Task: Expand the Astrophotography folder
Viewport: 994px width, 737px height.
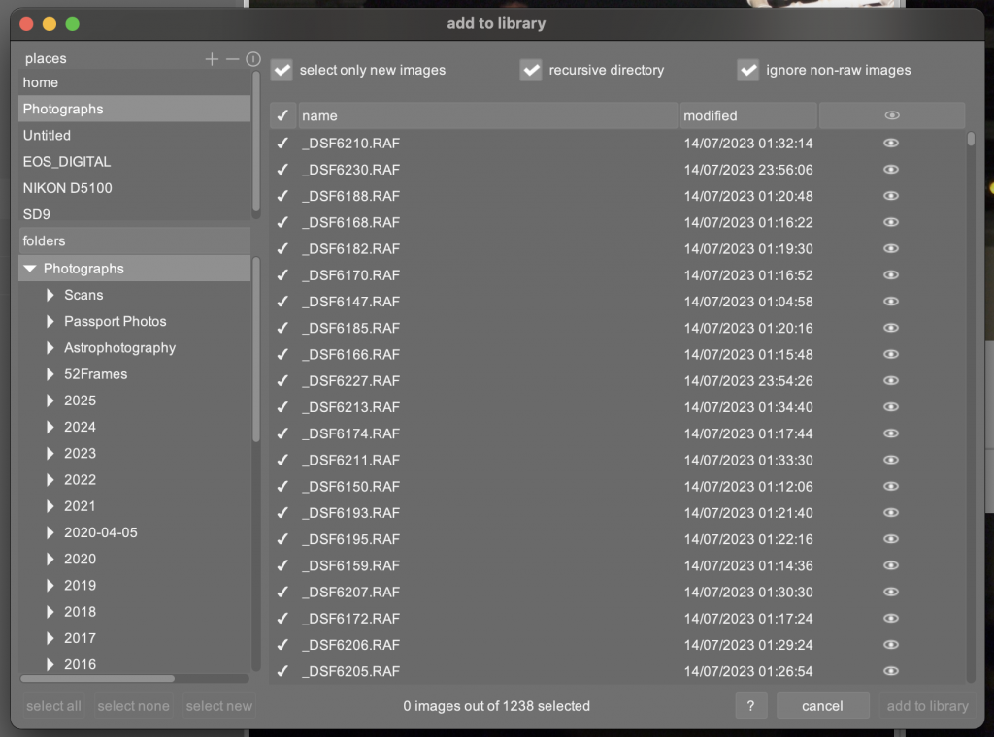Action: [x=50, y=348]
